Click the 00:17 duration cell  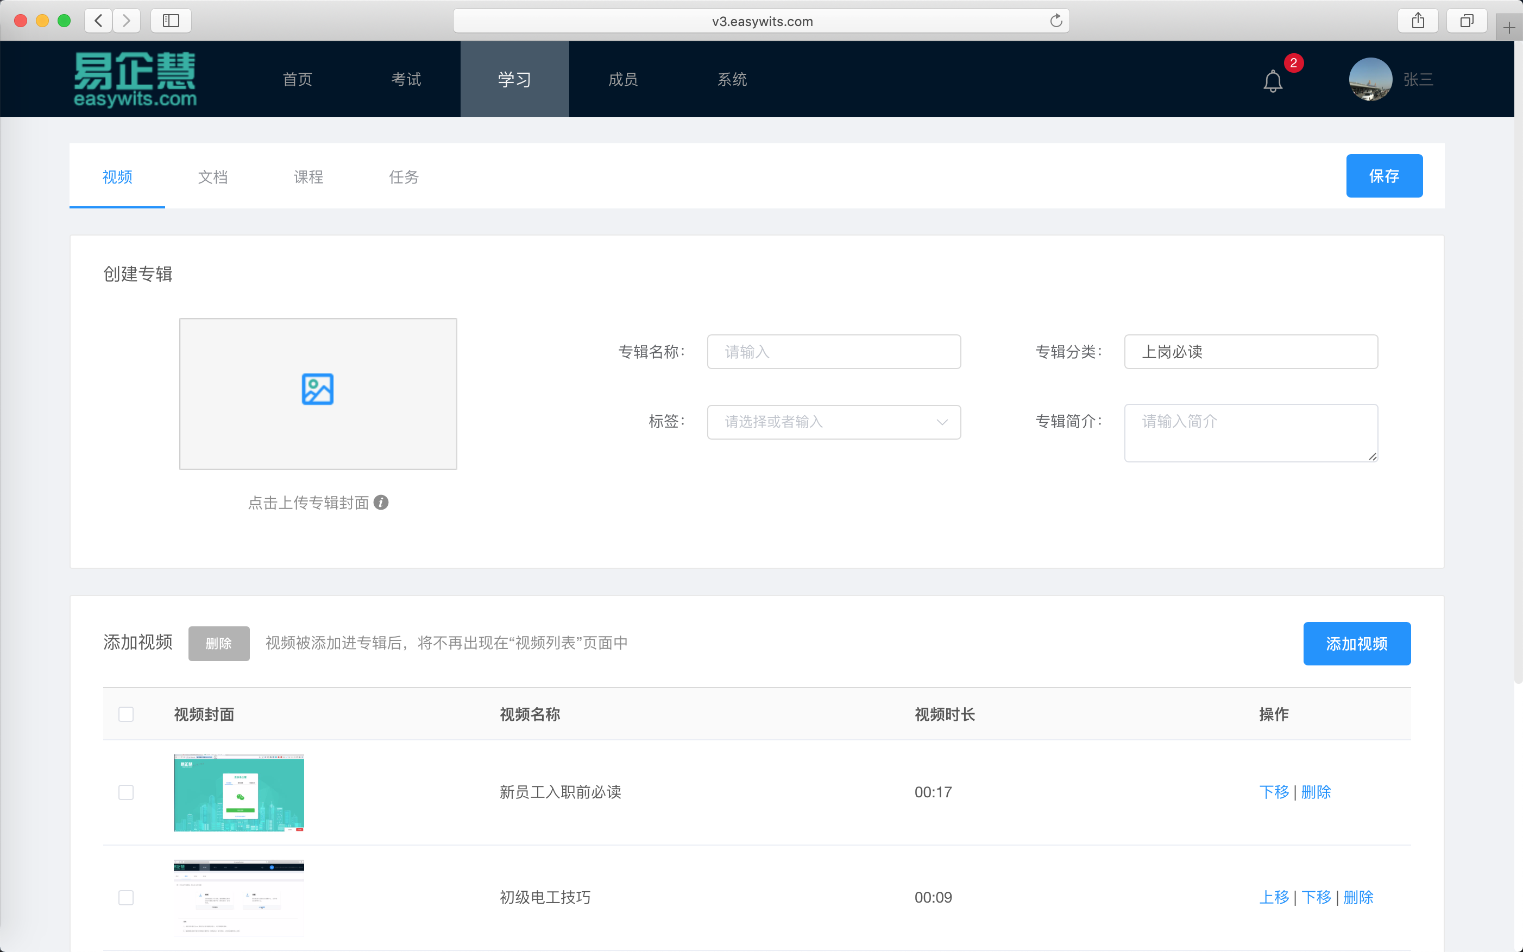[x=933, y=792]
